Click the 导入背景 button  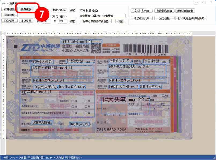coord(9,21)
